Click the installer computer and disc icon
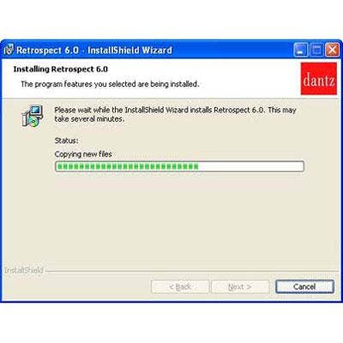The height and width of the screenshot is (343, 343). coord(33,116)
